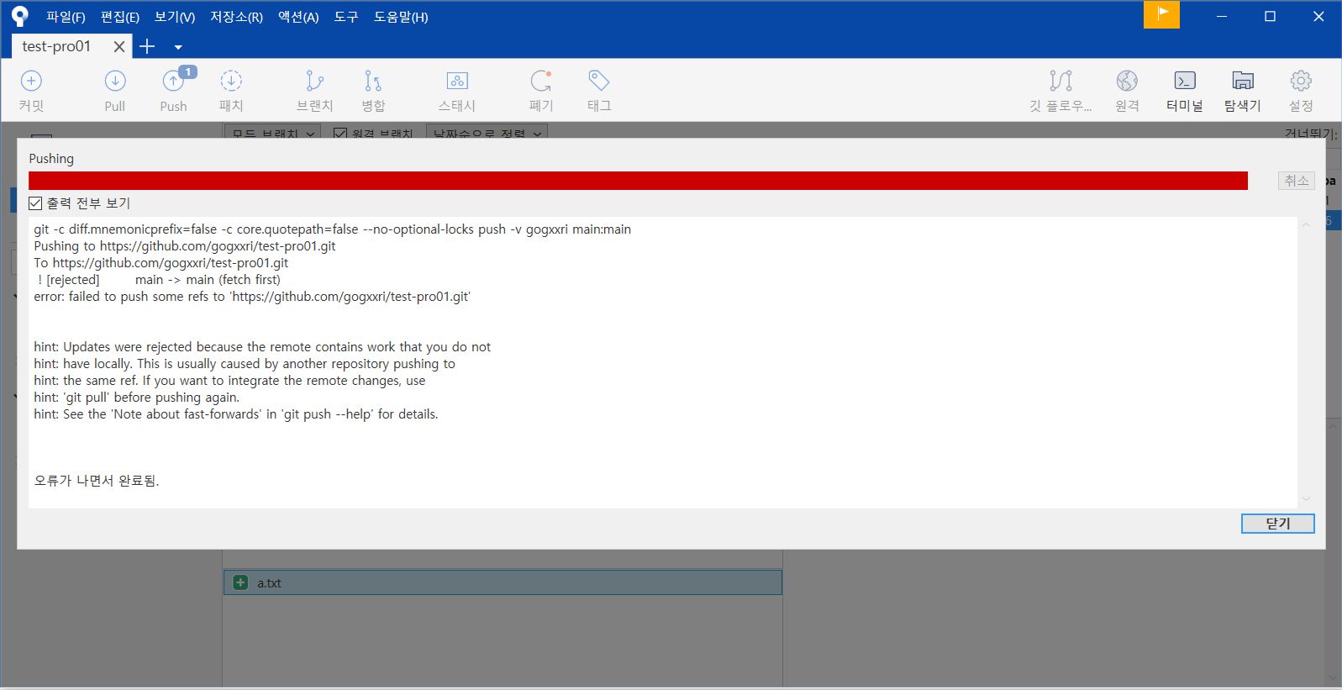Click the red Pushing progress bar
This screenshot has width=1342, height=690.
(x=638, y=181)
